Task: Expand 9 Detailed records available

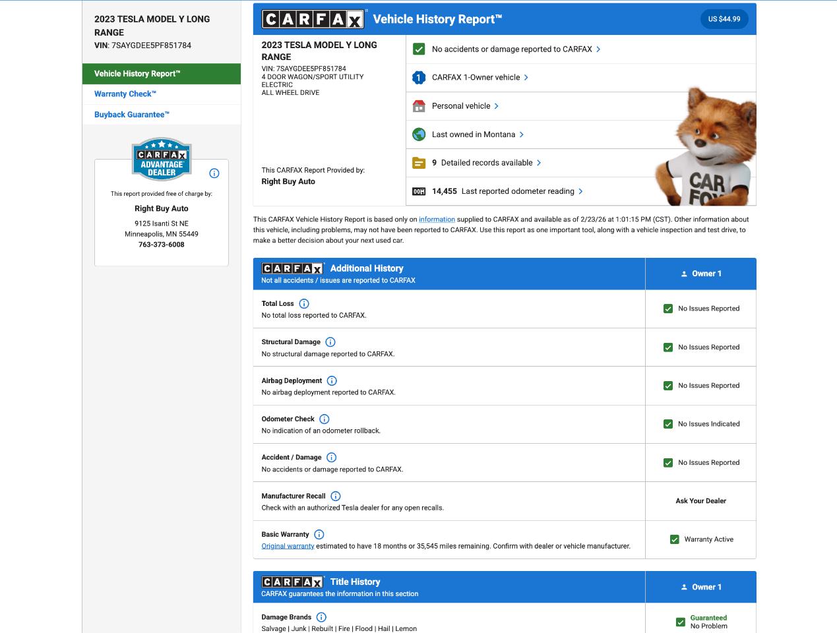Action: (539, 163)
